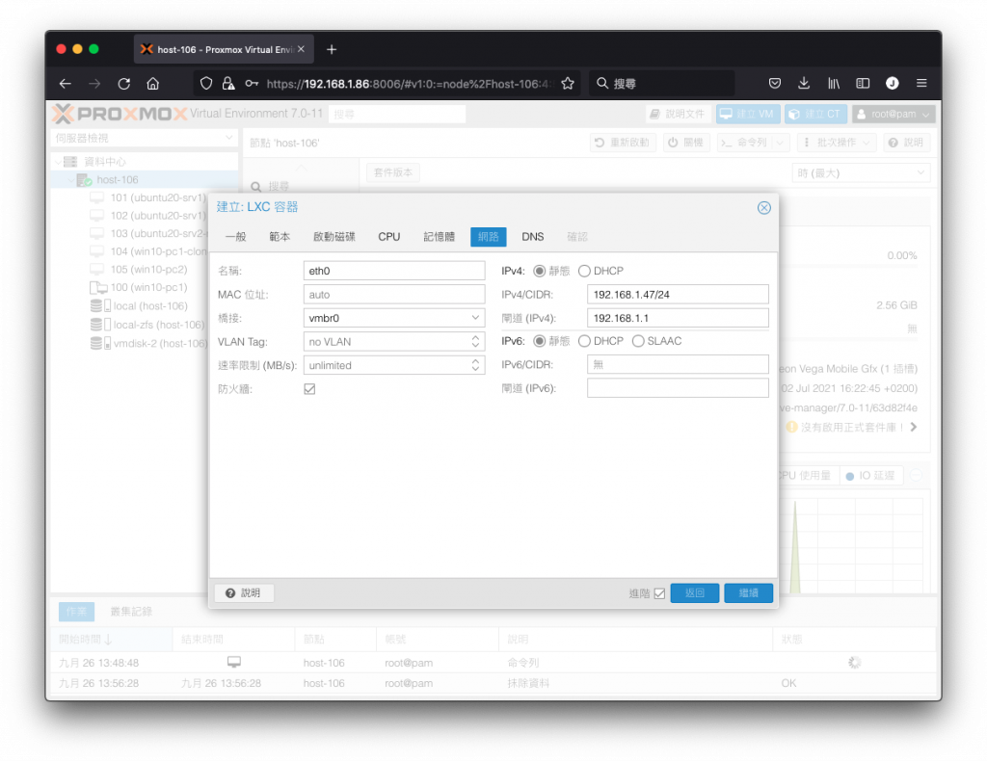This screenshot has height=761, width=987.
Task: Open the Firefox account avatar icon
Action: point(892,84)
